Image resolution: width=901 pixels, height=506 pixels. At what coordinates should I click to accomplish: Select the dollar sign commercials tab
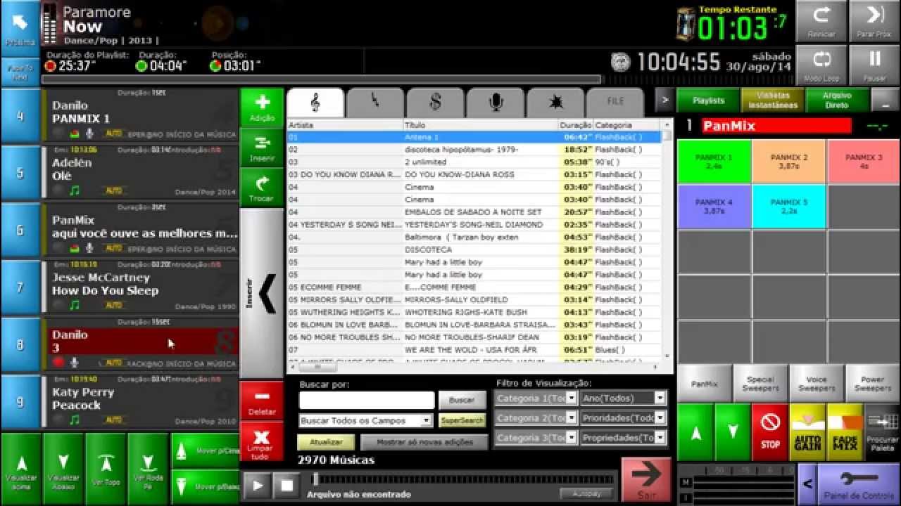coord(435,103)
